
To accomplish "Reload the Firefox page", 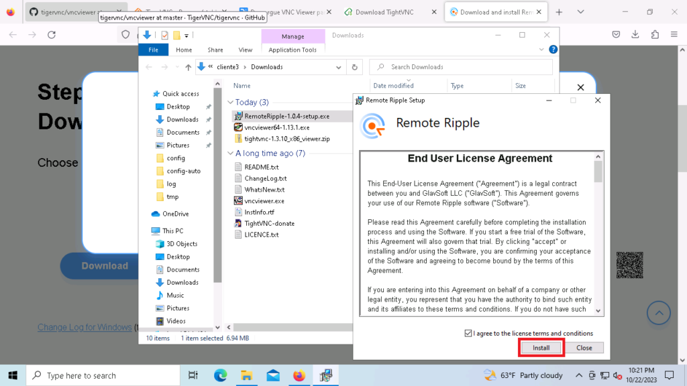I will [x=52, y=35].
